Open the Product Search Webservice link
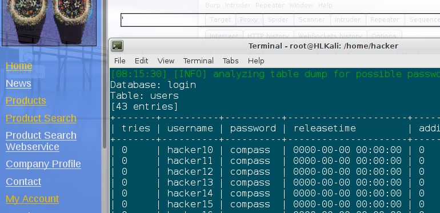440x213 pixels. pyautogui.click(x=41, y=141)
